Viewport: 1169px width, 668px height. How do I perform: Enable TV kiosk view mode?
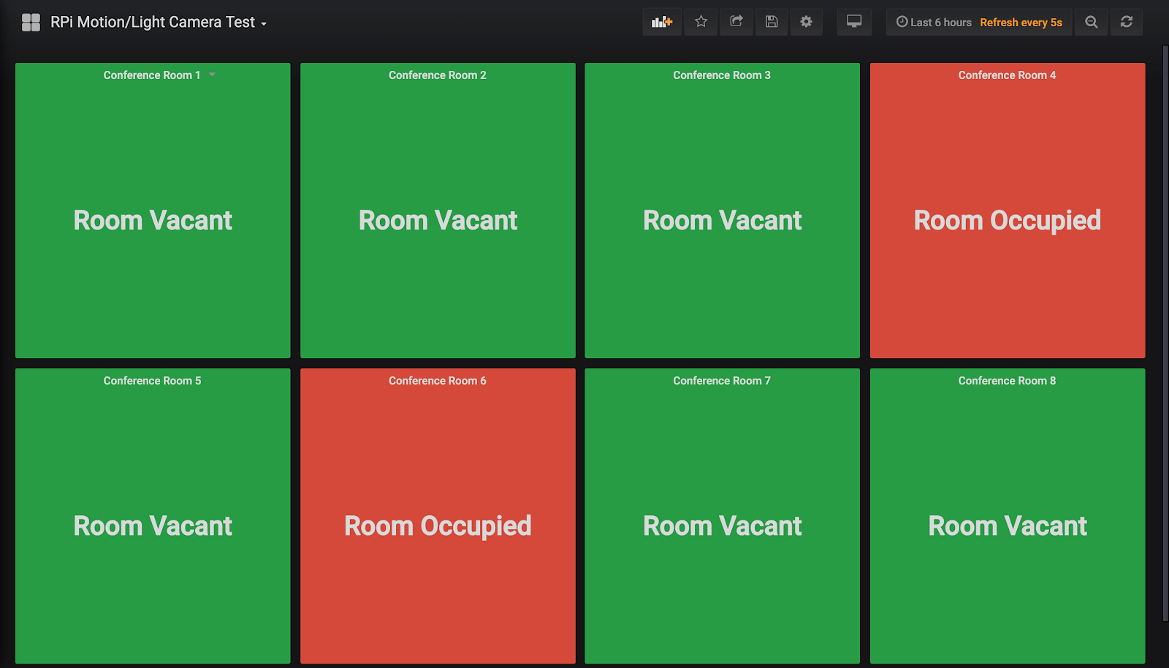[853, 22]
